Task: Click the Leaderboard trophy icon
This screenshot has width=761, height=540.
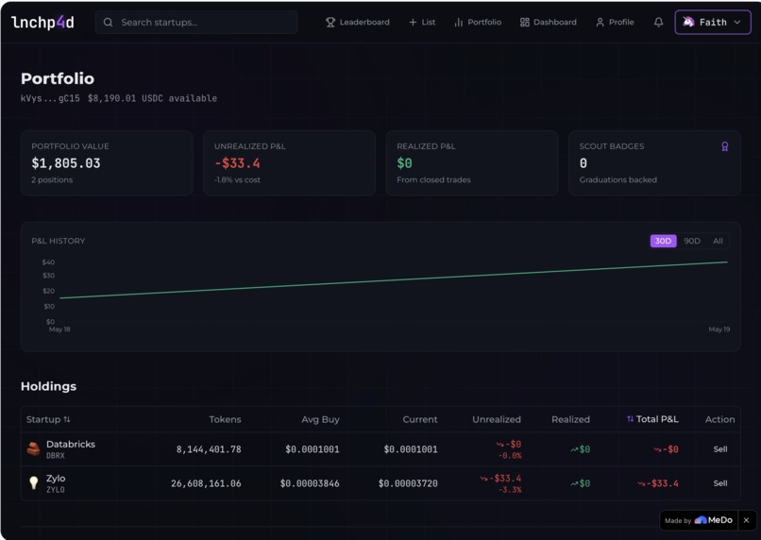Action: point(330,23)
